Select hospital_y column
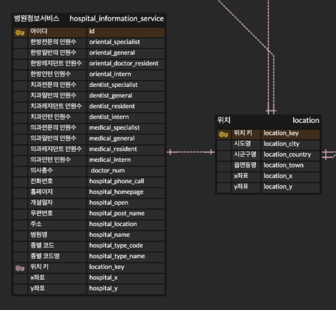The height and width of the screenshot is (310, 336). (126, 289)
